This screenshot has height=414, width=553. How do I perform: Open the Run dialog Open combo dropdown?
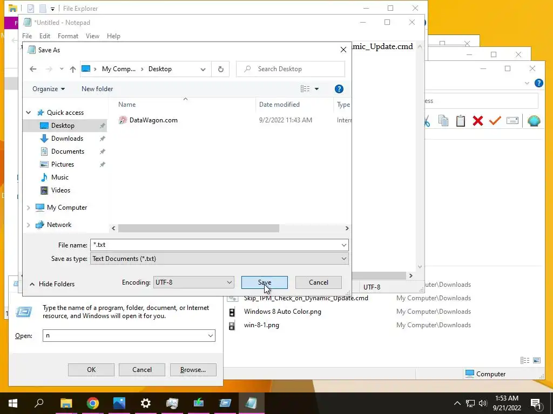coord(211,336)
